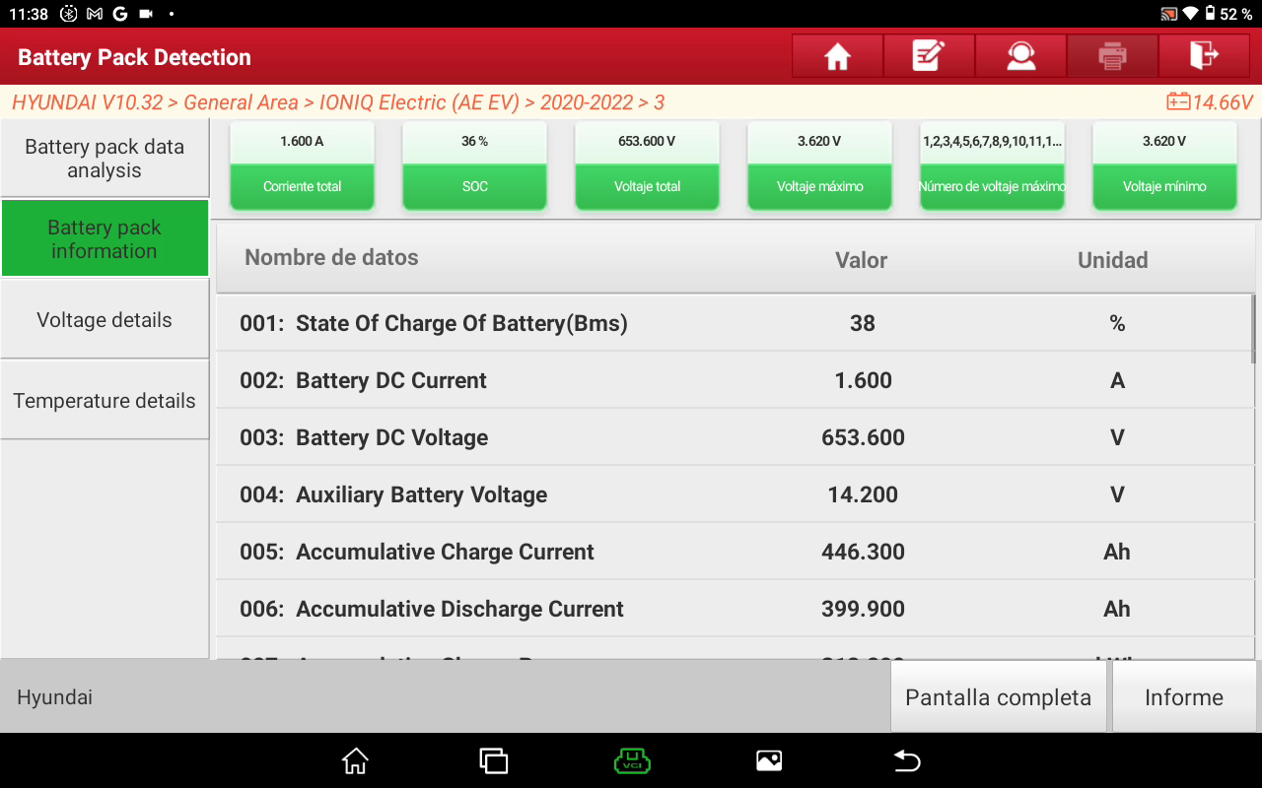Open Battery pack data analysis tab

(105, 159)
